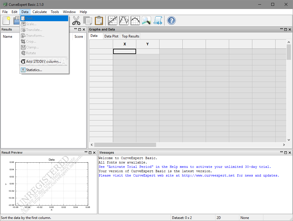Close the Messages panel
Image resolution: width=293 pixels, height=221 pixels.
click(290, 152)
